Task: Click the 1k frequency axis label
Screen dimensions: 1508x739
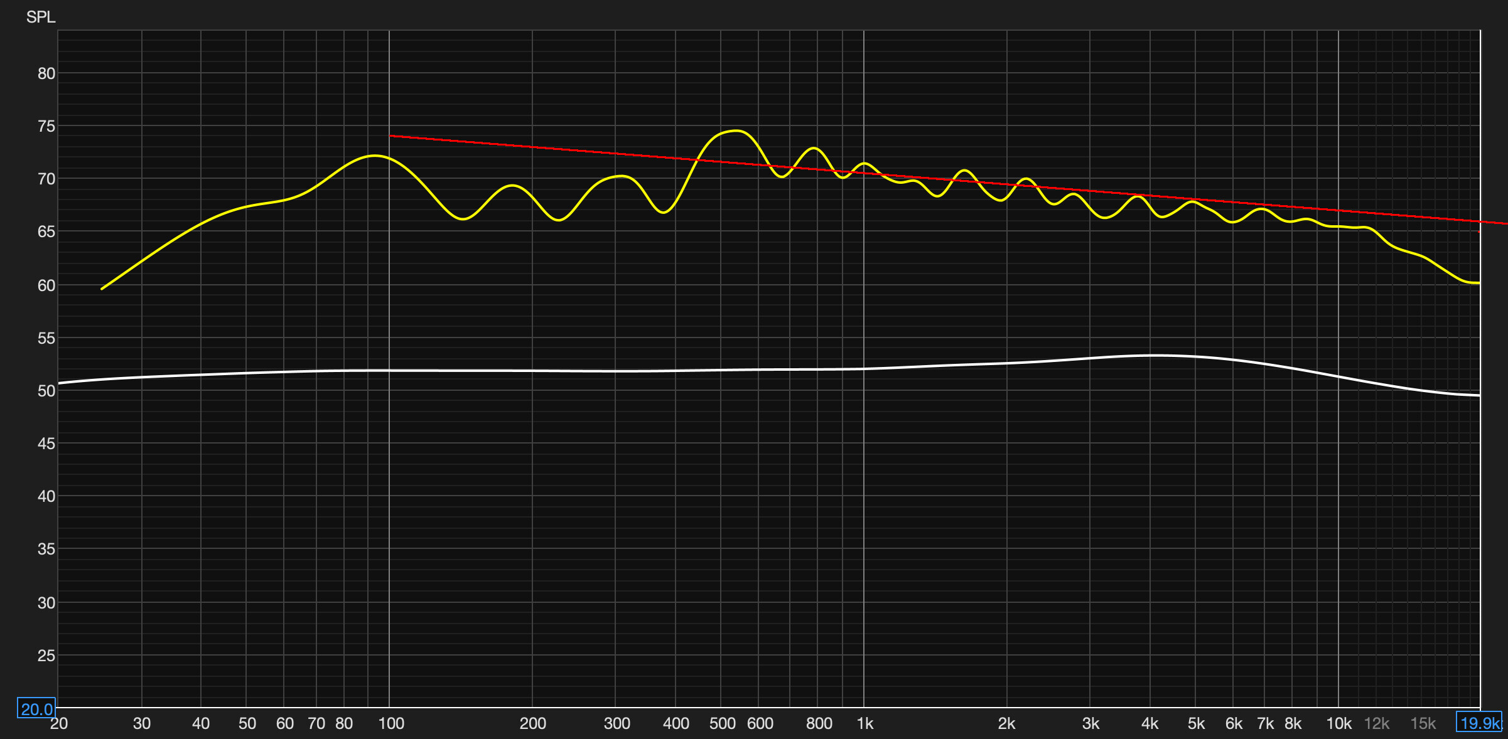Action: 865,723
